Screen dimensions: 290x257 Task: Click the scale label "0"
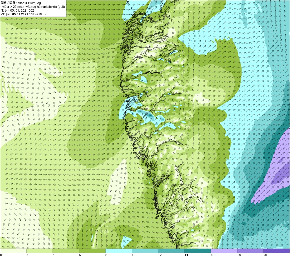tap(1, 255)
